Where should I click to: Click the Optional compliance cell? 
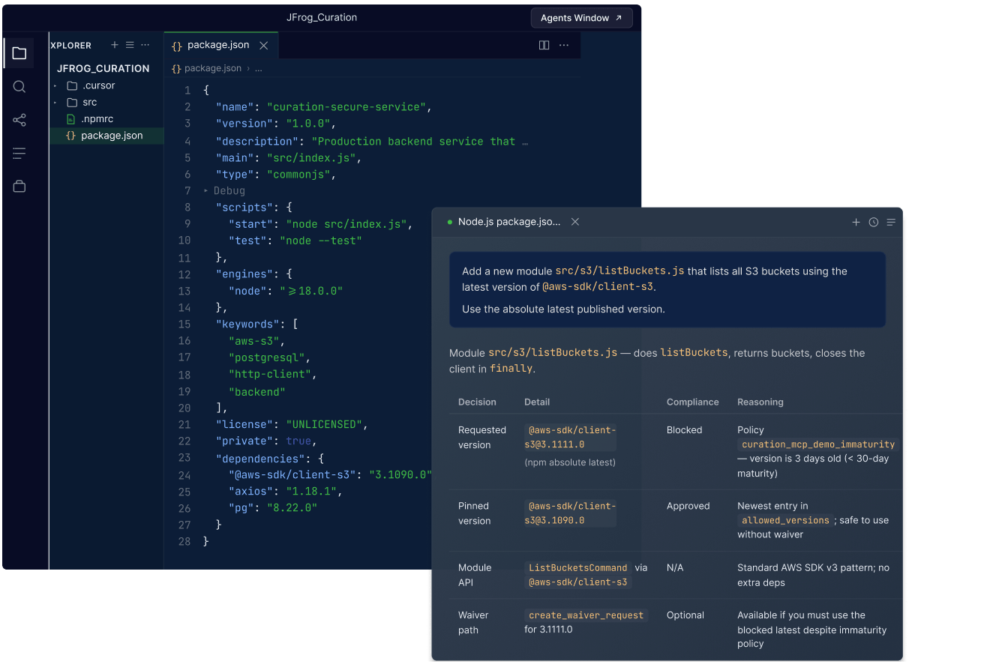(685, 615)
